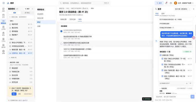Toggle checkbox 添加「纪要待办·最近一场」
This screenshot has height=102, width=196.
click(162, 76)
